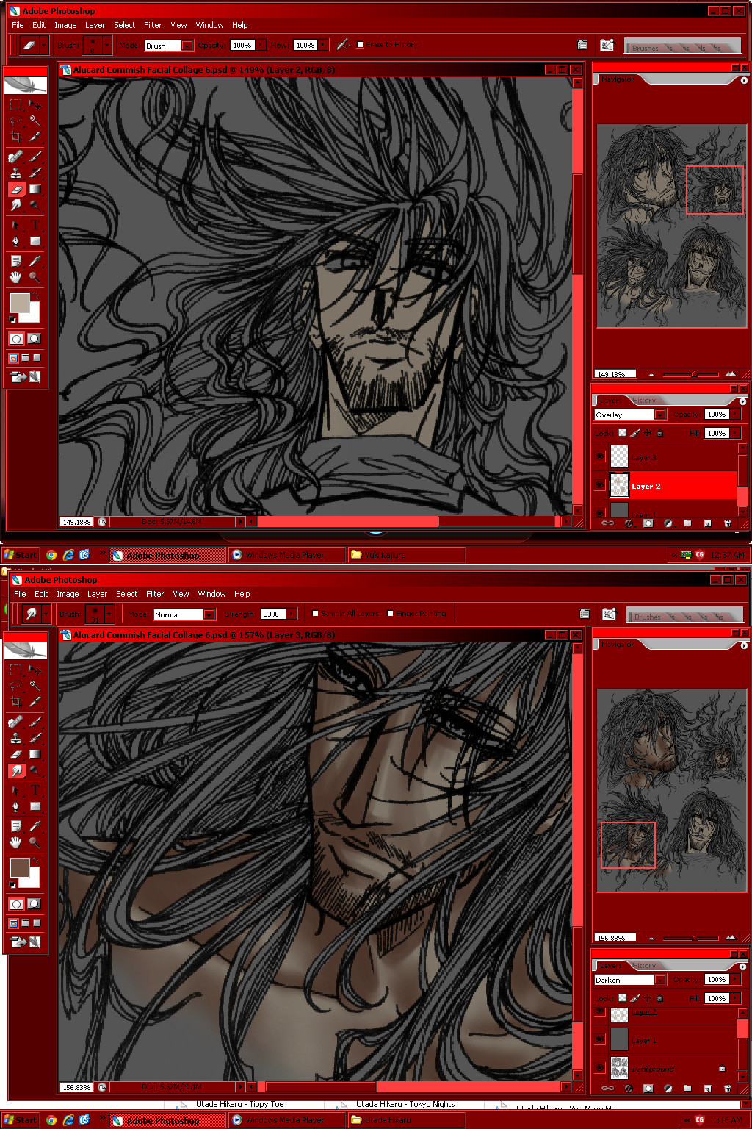Select the Eraser tool in the 157% window
This screenshot has width=752, height=1129.
click(x=15, y=754)
